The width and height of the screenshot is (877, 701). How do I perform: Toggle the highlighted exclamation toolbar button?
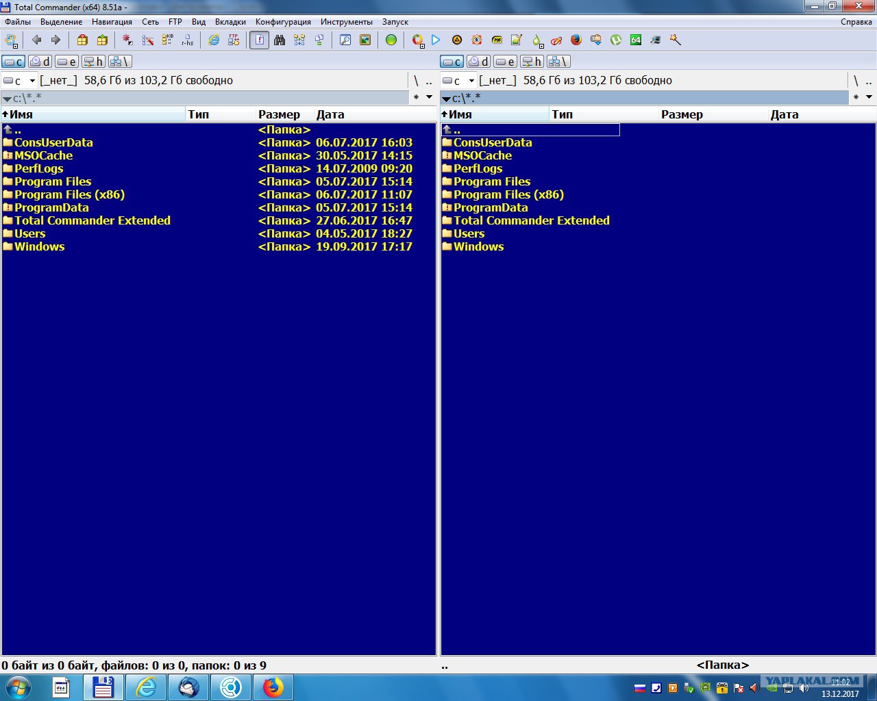point(259,40)
